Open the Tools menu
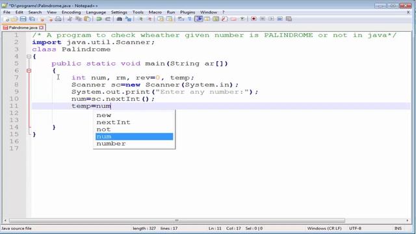 [138, 12]
